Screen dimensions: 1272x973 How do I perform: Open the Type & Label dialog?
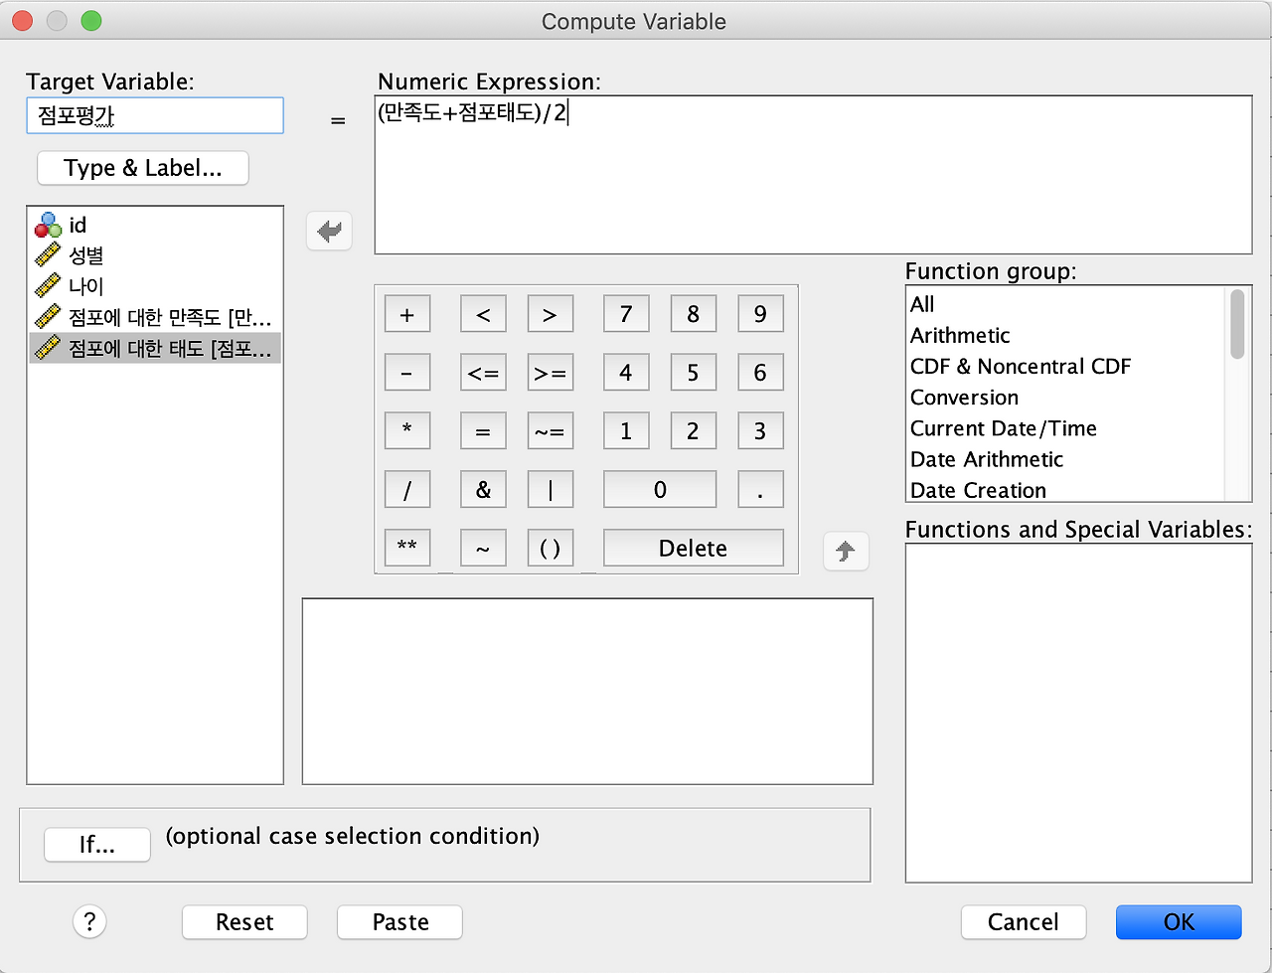(143, 168)
